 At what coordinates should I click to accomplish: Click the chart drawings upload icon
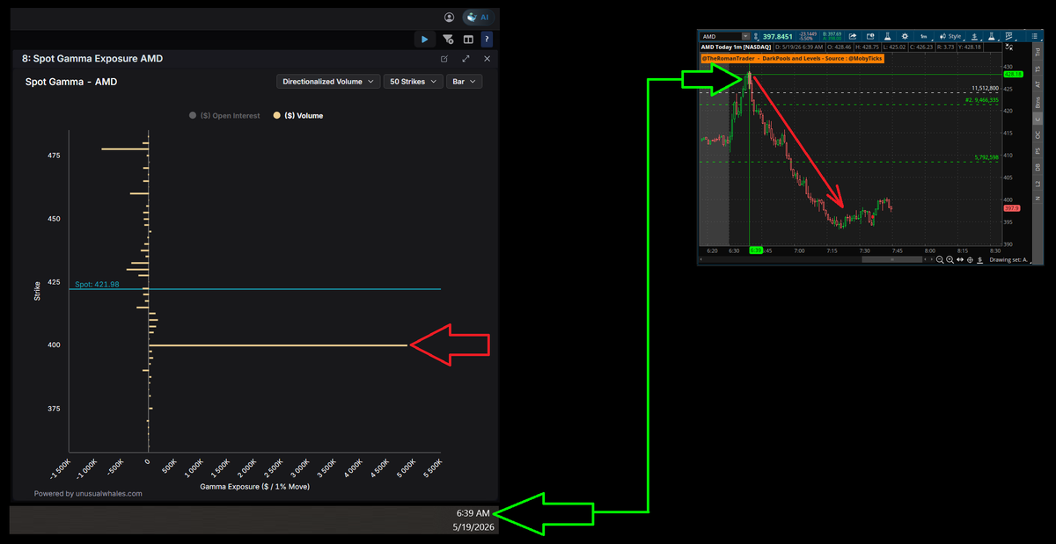(974, 37)
